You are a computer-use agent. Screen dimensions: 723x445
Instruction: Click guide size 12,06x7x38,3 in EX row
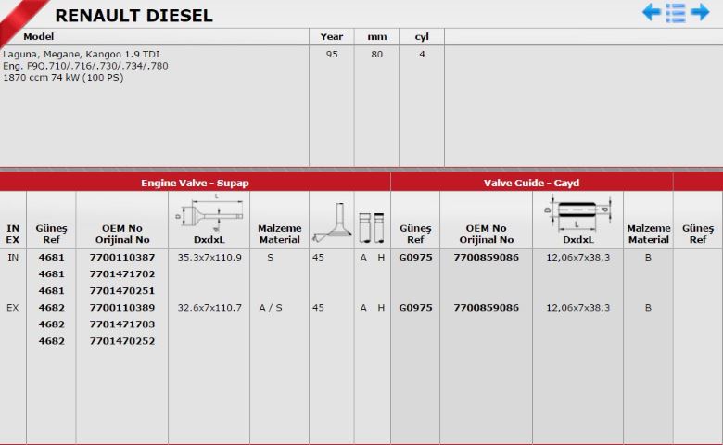tap(577, 307)
